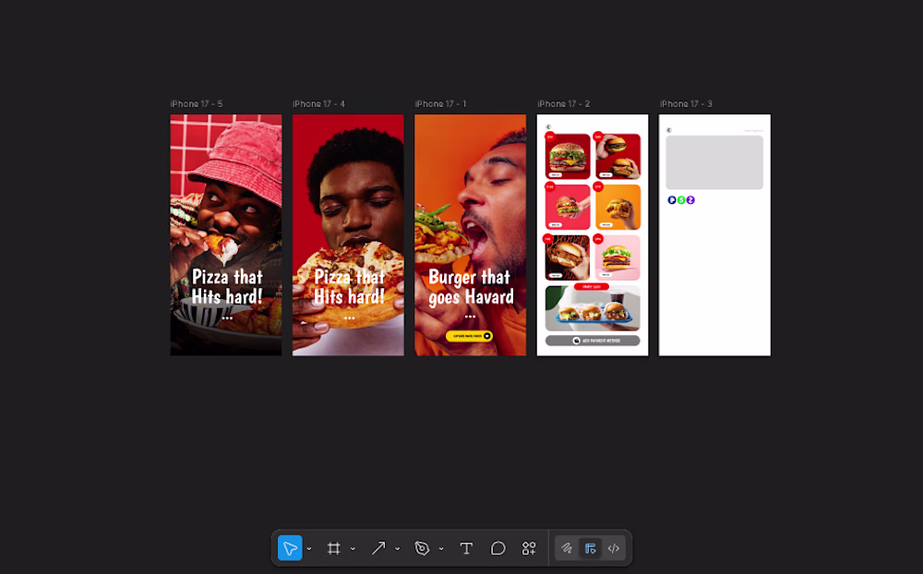Click 'Pizza that Hits hard!' text in iPhone 17 - 4
Screen dimensions: 923x574
349,287
